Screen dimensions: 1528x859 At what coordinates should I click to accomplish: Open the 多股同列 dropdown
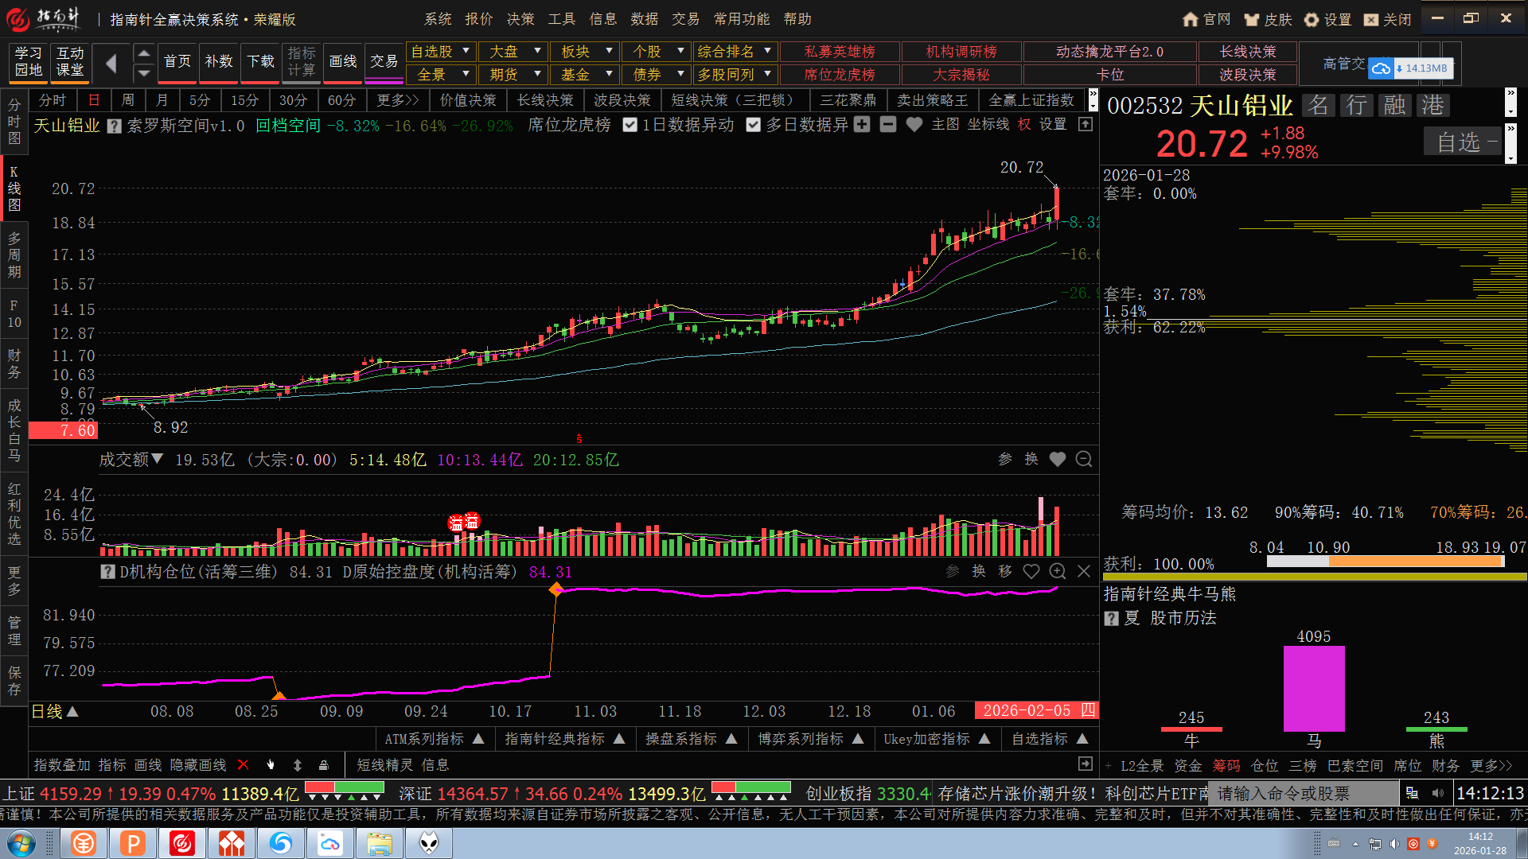point(735,75)
